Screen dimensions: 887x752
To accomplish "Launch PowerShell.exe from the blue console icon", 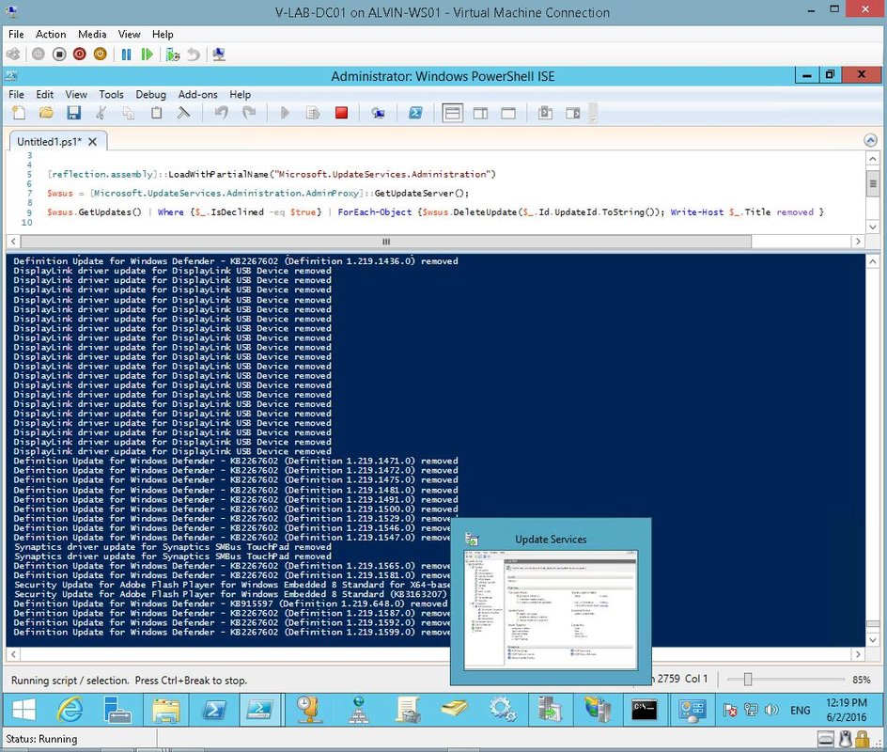I will click(414, 114).
